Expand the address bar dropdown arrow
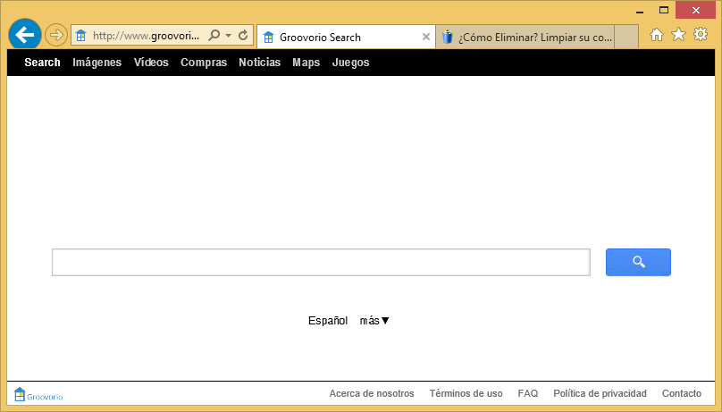 229,36
